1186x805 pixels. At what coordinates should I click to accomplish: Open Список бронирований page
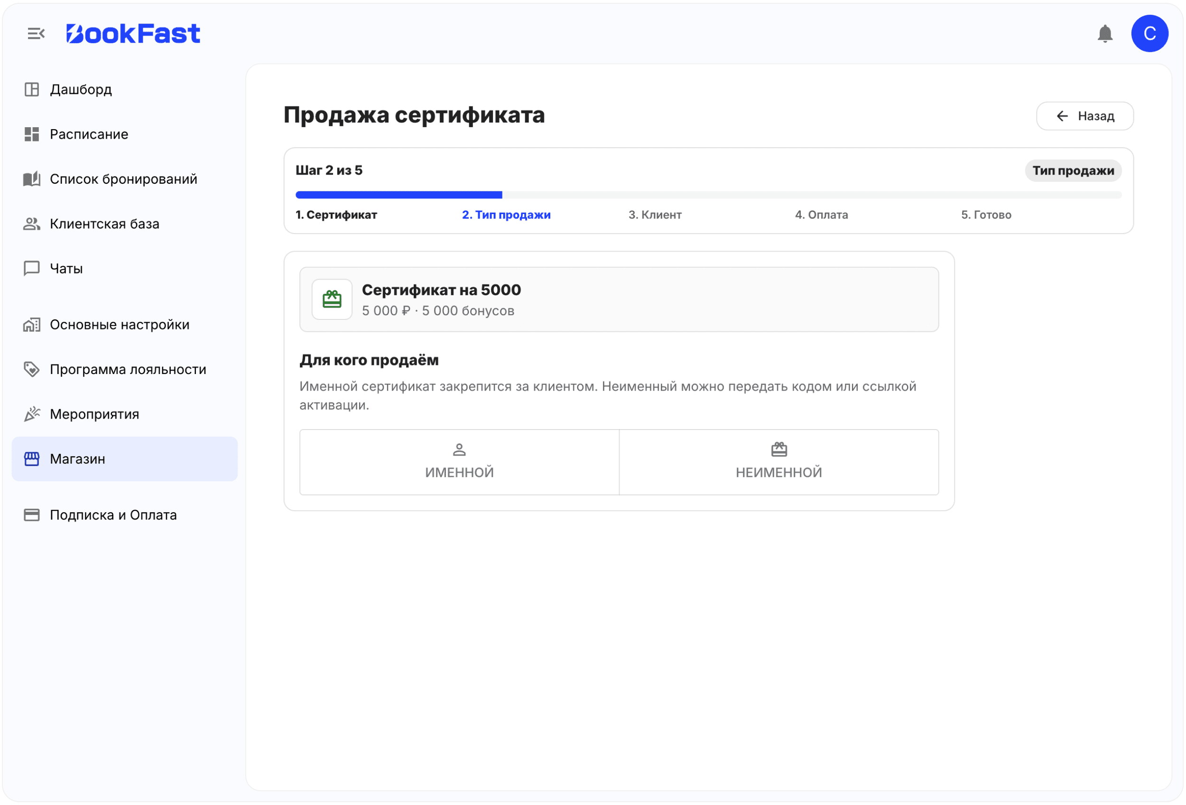click(x=124, y=179)
